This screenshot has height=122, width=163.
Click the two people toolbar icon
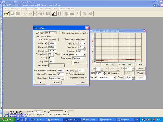click(x=42, y=14)
